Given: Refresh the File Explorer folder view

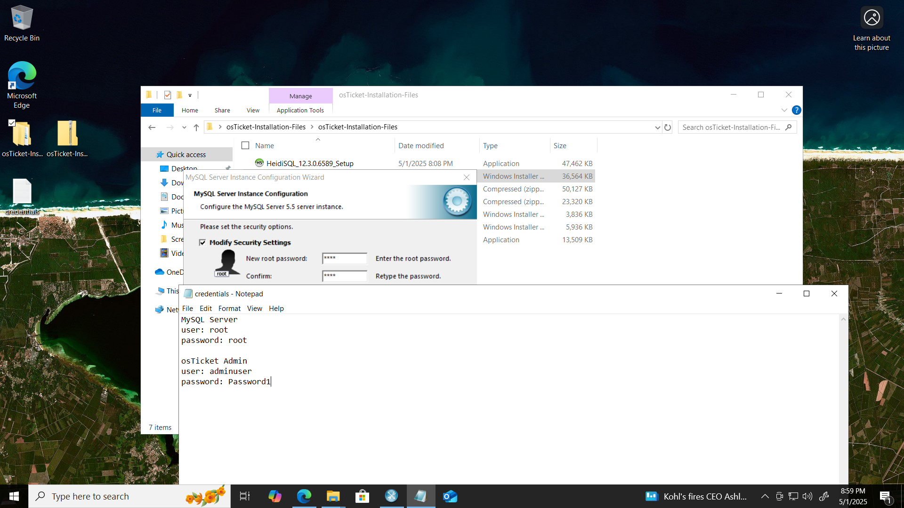Looking at the screenshot, I should 668,127.
